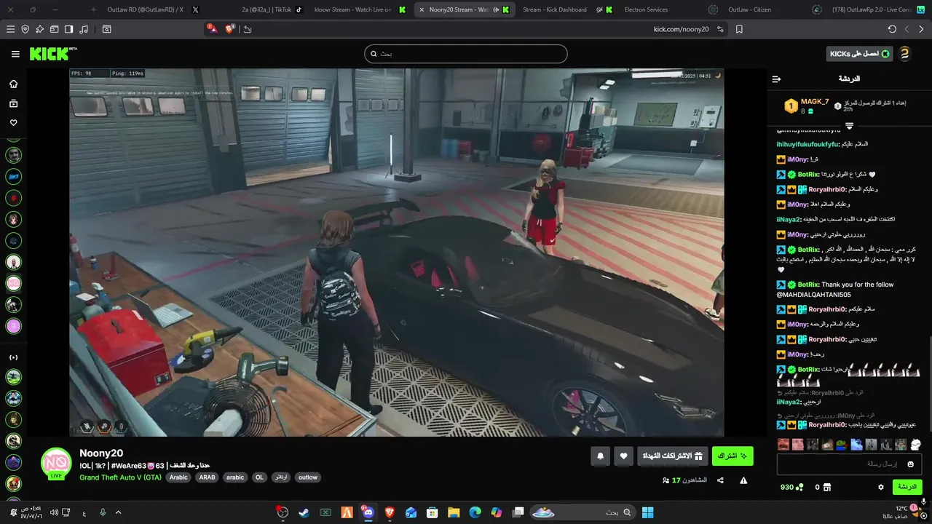Show hidden system tray icons

pos(119,512)
